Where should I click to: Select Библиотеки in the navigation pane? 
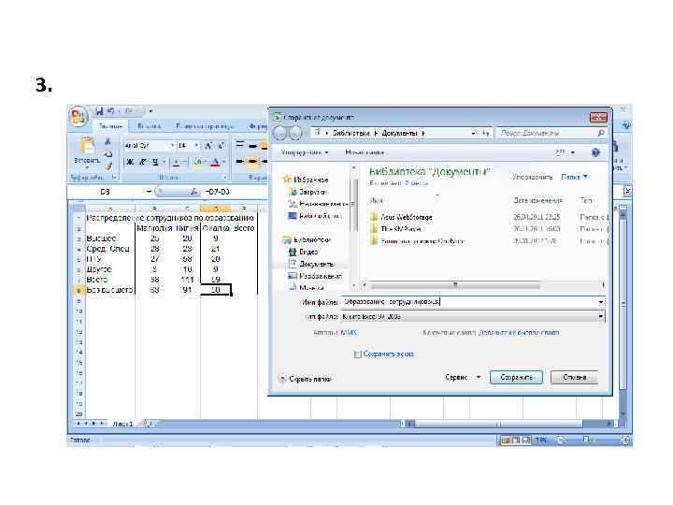[x=311, y=240]
